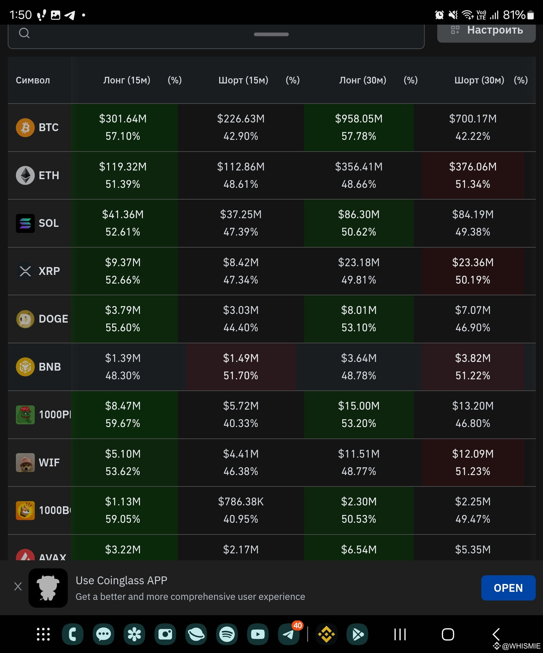
Task: Tap the home navigation button
Action: click(x=448, y=634)
